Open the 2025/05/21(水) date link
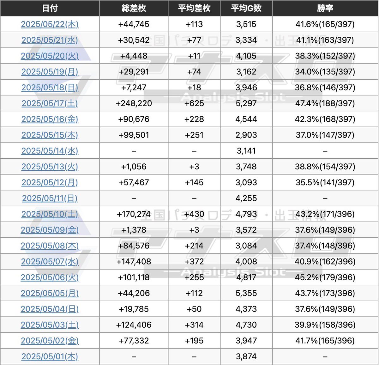Screen dimensions: 379x365 pyautogui.click(x=50, y=40)
